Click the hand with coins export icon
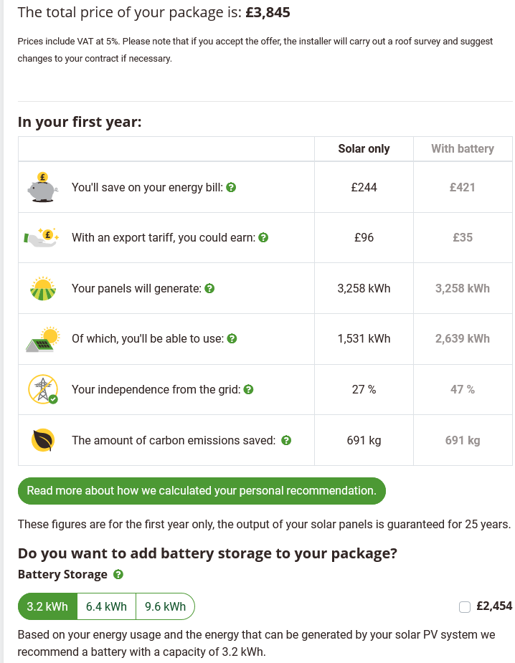 (x=42, y=237)
